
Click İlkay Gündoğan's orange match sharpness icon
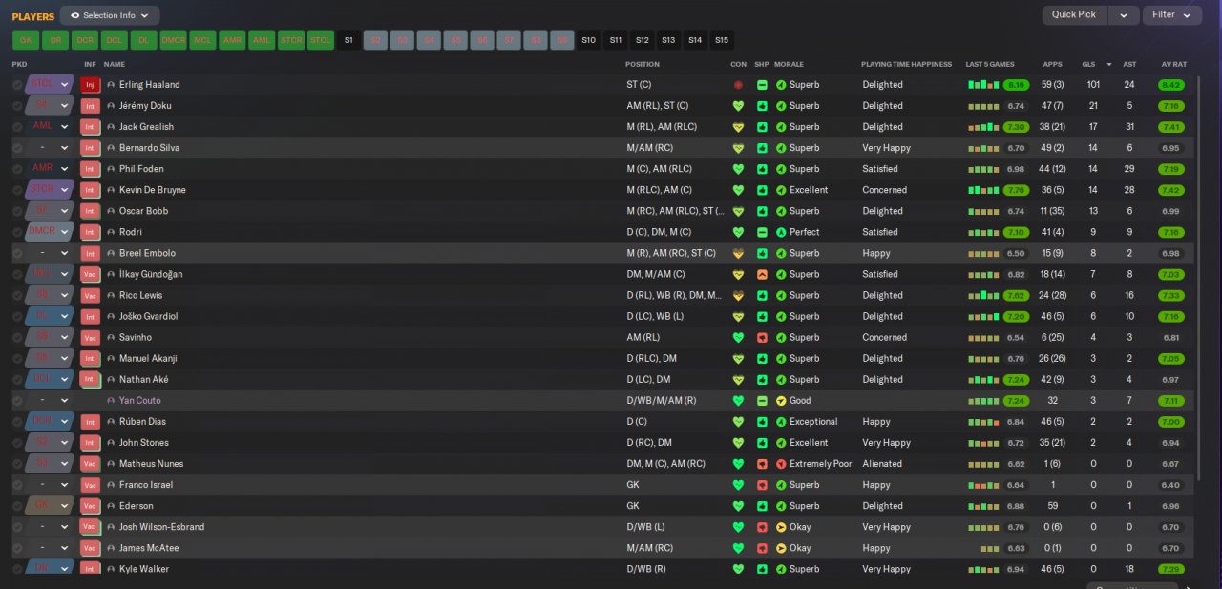pos(761,274)
